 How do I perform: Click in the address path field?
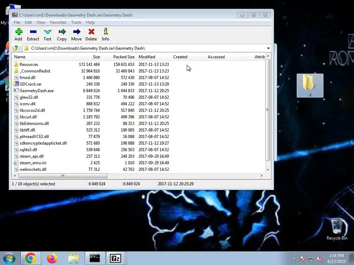pyautogui.click(x=145, y=48)
